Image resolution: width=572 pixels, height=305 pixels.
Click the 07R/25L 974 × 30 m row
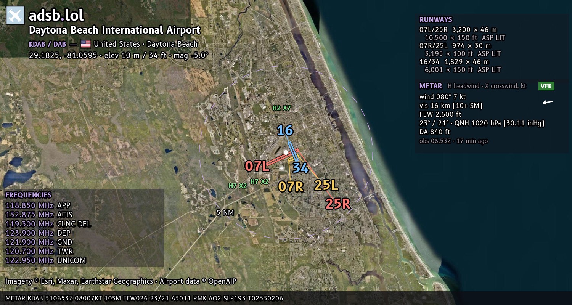pos(455,46)
